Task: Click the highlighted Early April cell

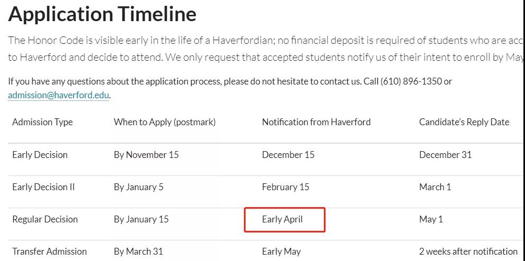Action: click(x=283, y=219)
